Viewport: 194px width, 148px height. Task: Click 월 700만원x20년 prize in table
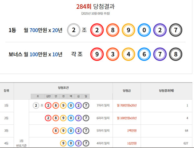[127, 105]
